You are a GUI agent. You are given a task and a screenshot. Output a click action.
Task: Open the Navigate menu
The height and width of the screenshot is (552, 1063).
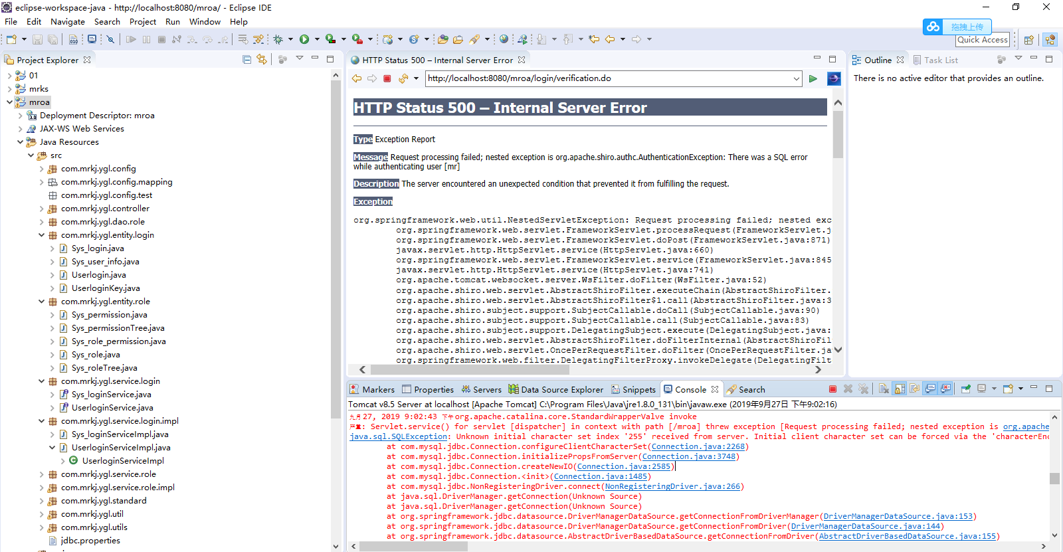click(68, 21)
